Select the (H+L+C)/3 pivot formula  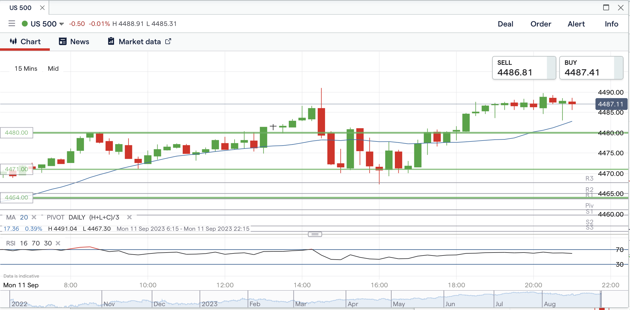coord(104,217)
